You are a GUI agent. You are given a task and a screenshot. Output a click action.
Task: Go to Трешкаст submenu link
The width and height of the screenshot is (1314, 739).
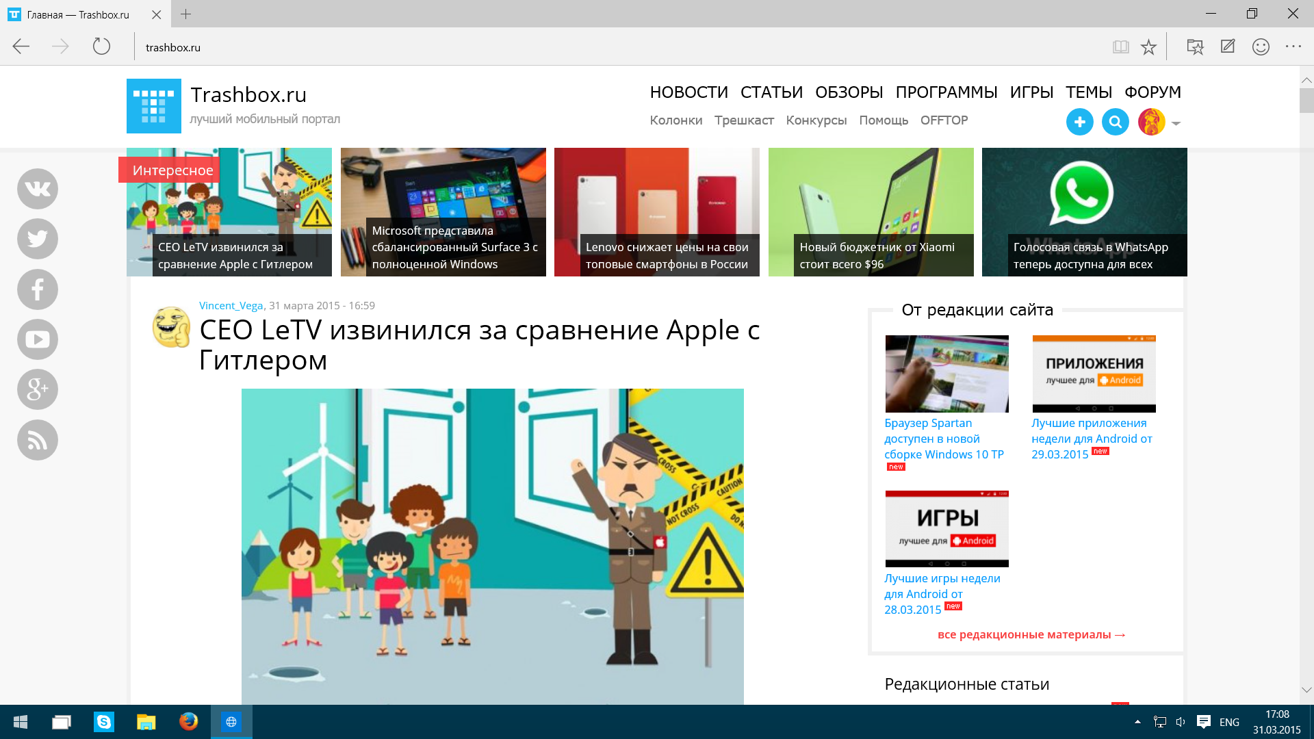[x=744, y=120]
